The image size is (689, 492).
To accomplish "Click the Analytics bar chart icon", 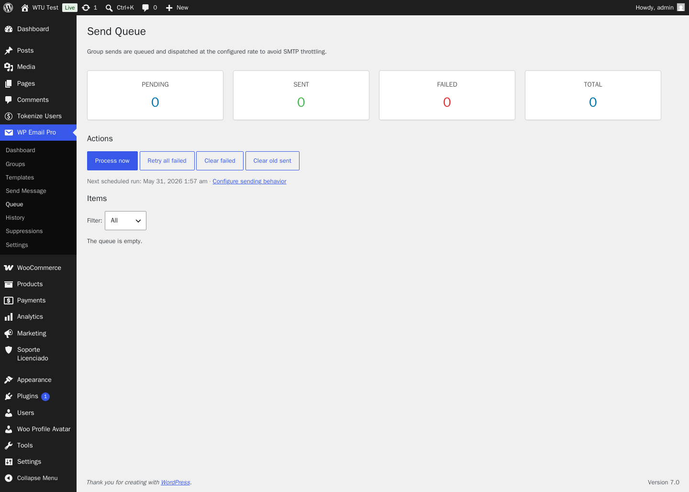I will (x=9, y=317).
